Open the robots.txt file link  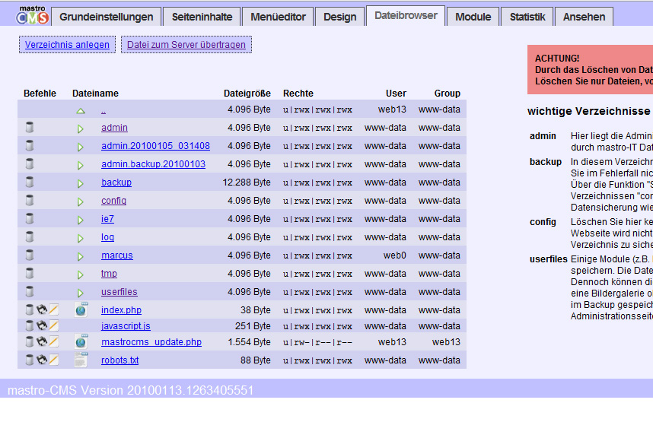click(x=120, y=360)
